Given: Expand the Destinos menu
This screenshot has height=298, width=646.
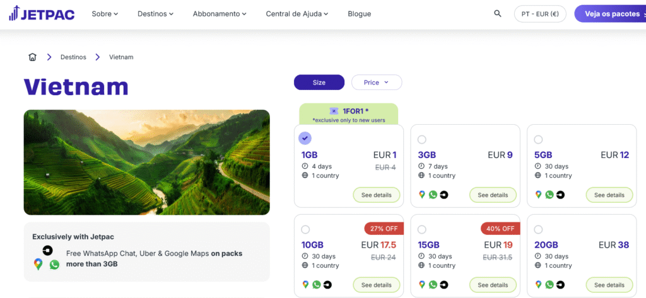Looking at the screenshot, I should [x=155, y=14].
